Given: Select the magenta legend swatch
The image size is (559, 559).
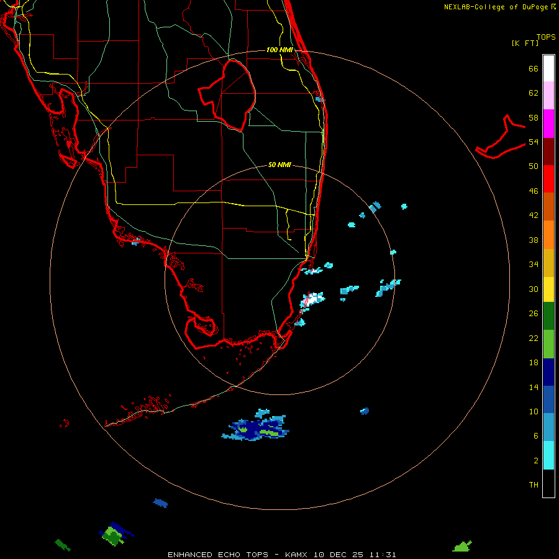Looking at the screenshot, I should [548, 124].
